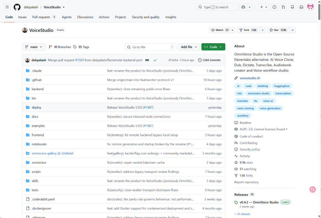Open the Add file dropdown

click(x=189, y=47)
